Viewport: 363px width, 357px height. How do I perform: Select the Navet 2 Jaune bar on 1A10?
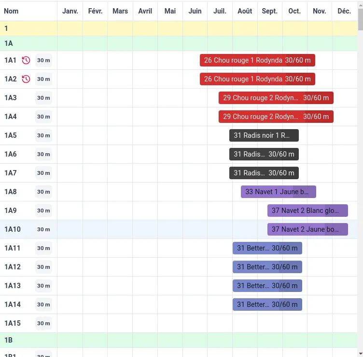click(x=307, y=229)
